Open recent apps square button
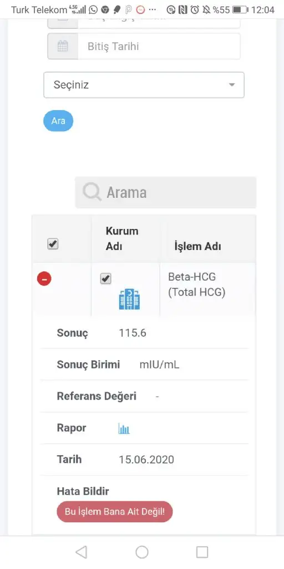 [x=202, y=552]
